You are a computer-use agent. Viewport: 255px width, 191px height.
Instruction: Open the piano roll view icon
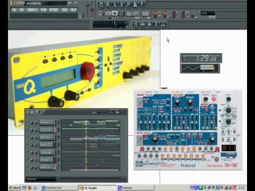[149, 24]
